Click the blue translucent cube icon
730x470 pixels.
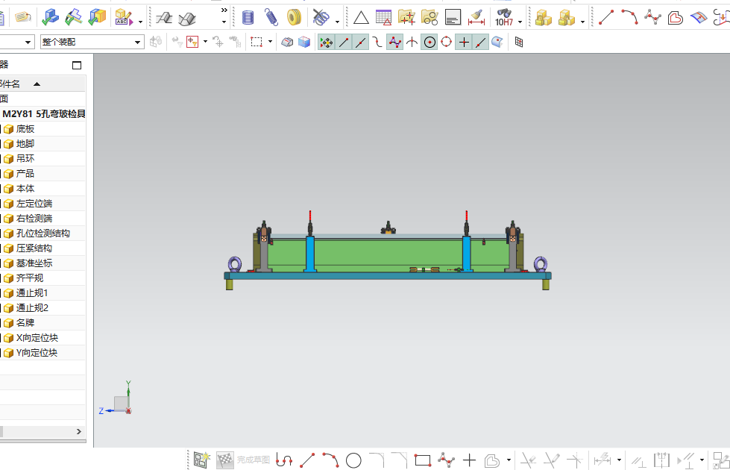tap(304, 42)
